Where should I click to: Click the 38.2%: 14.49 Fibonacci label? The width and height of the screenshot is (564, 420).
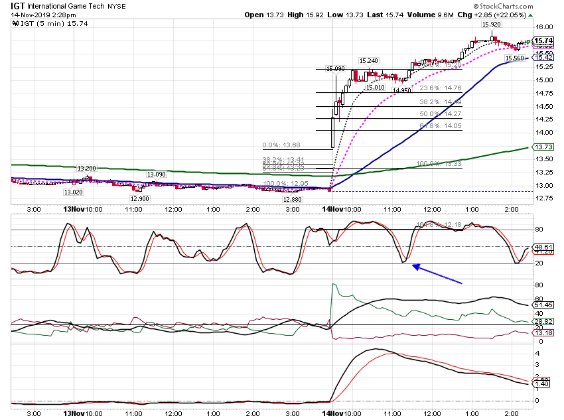(441, 102)
